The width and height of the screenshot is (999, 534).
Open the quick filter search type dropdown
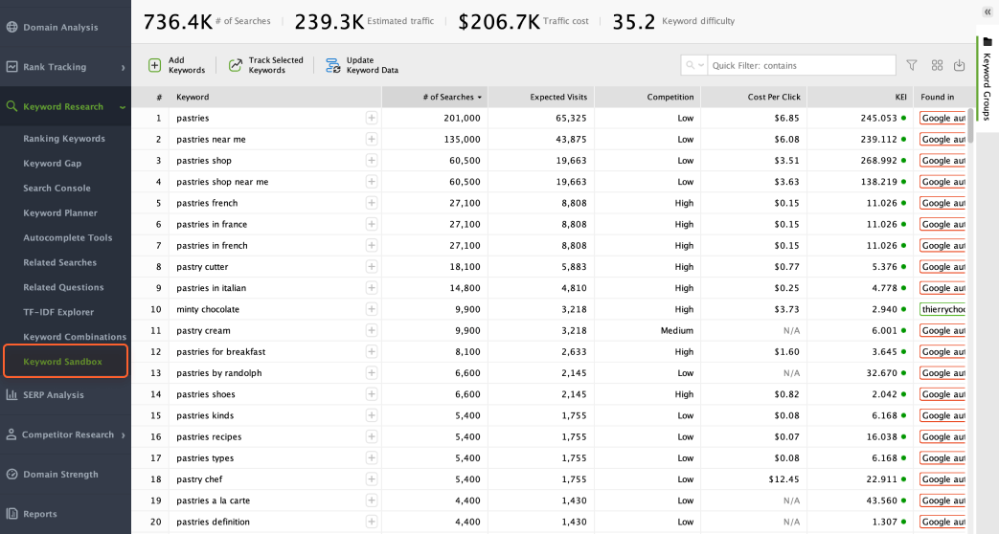(x=694, y=65)
